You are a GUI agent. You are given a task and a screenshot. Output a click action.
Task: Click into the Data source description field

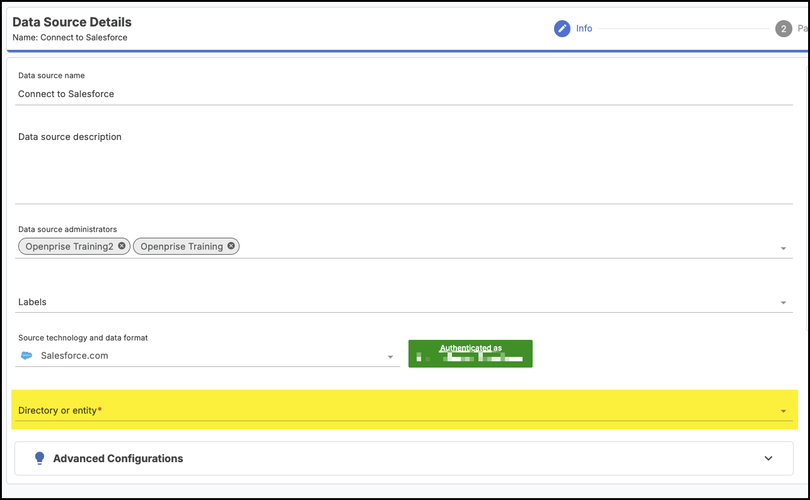click(404, 165)
